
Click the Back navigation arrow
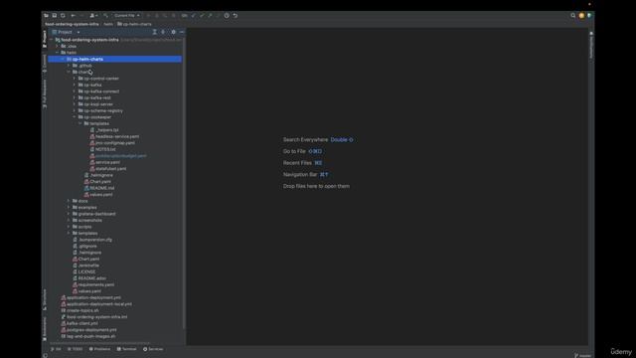[73, 16]
